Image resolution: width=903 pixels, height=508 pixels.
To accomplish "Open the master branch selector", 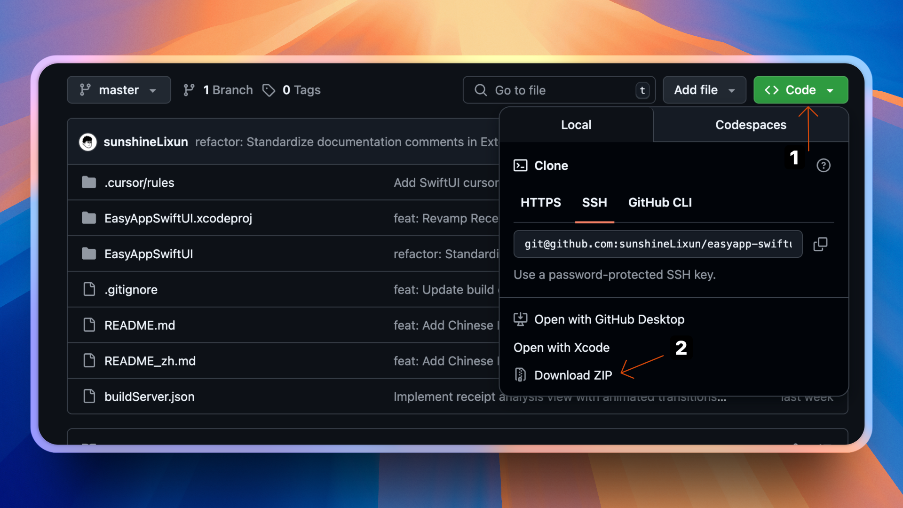I will [119, 90].
